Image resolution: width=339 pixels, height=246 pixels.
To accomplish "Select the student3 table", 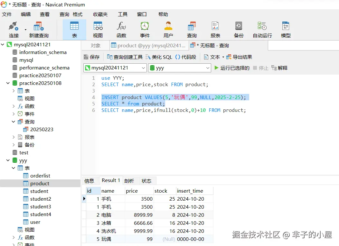I will pyautogui.click(x=41, y=206).
